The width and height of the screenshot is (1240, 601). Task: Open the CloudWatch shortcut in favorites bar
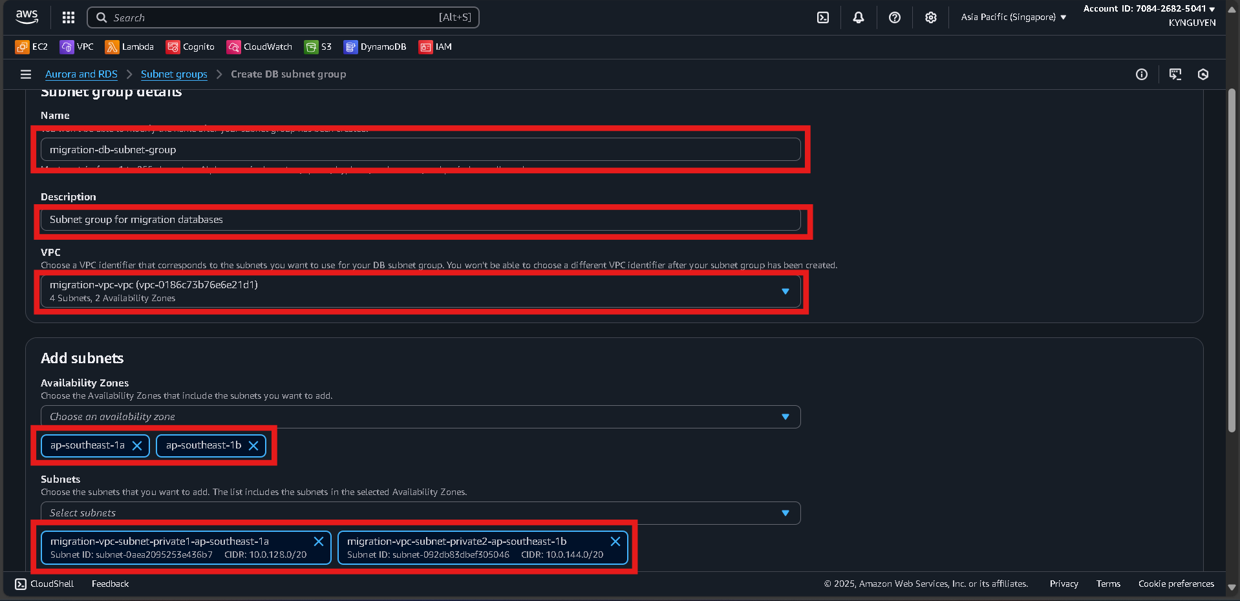(x=260, y=47)
